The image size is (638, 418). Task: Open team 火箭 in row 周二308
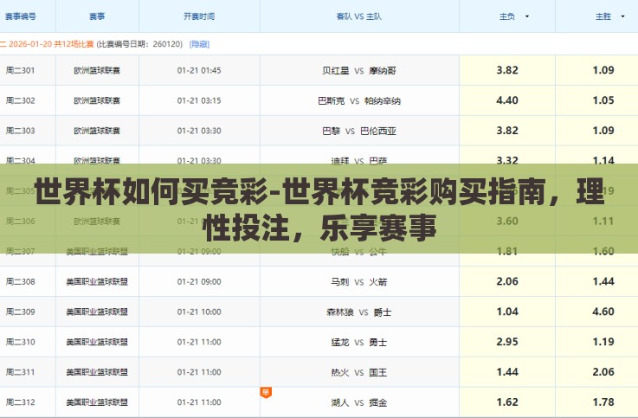tap(378, 282)
